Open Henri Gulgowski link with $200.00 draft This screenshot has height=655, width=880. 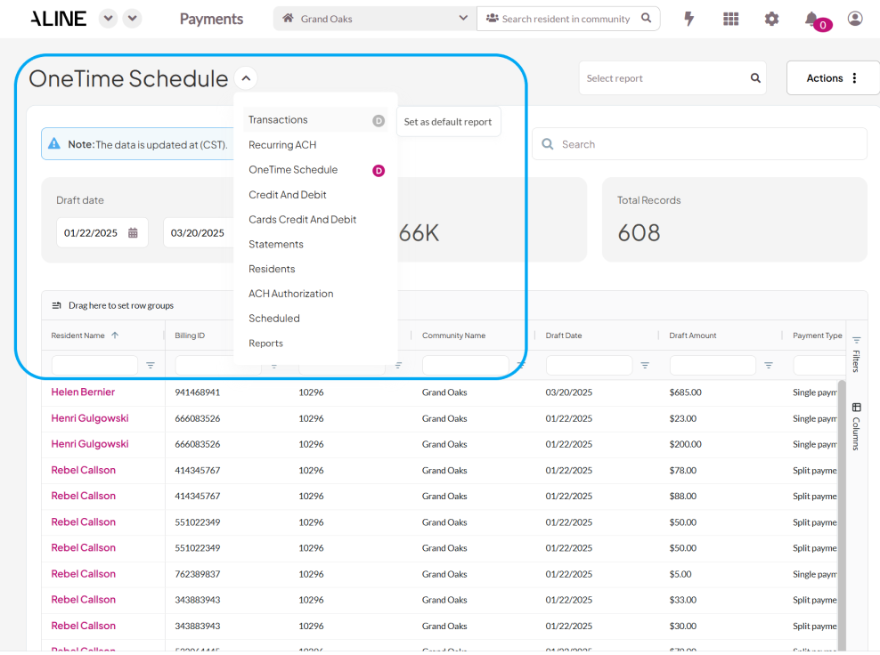click(90, 444)
